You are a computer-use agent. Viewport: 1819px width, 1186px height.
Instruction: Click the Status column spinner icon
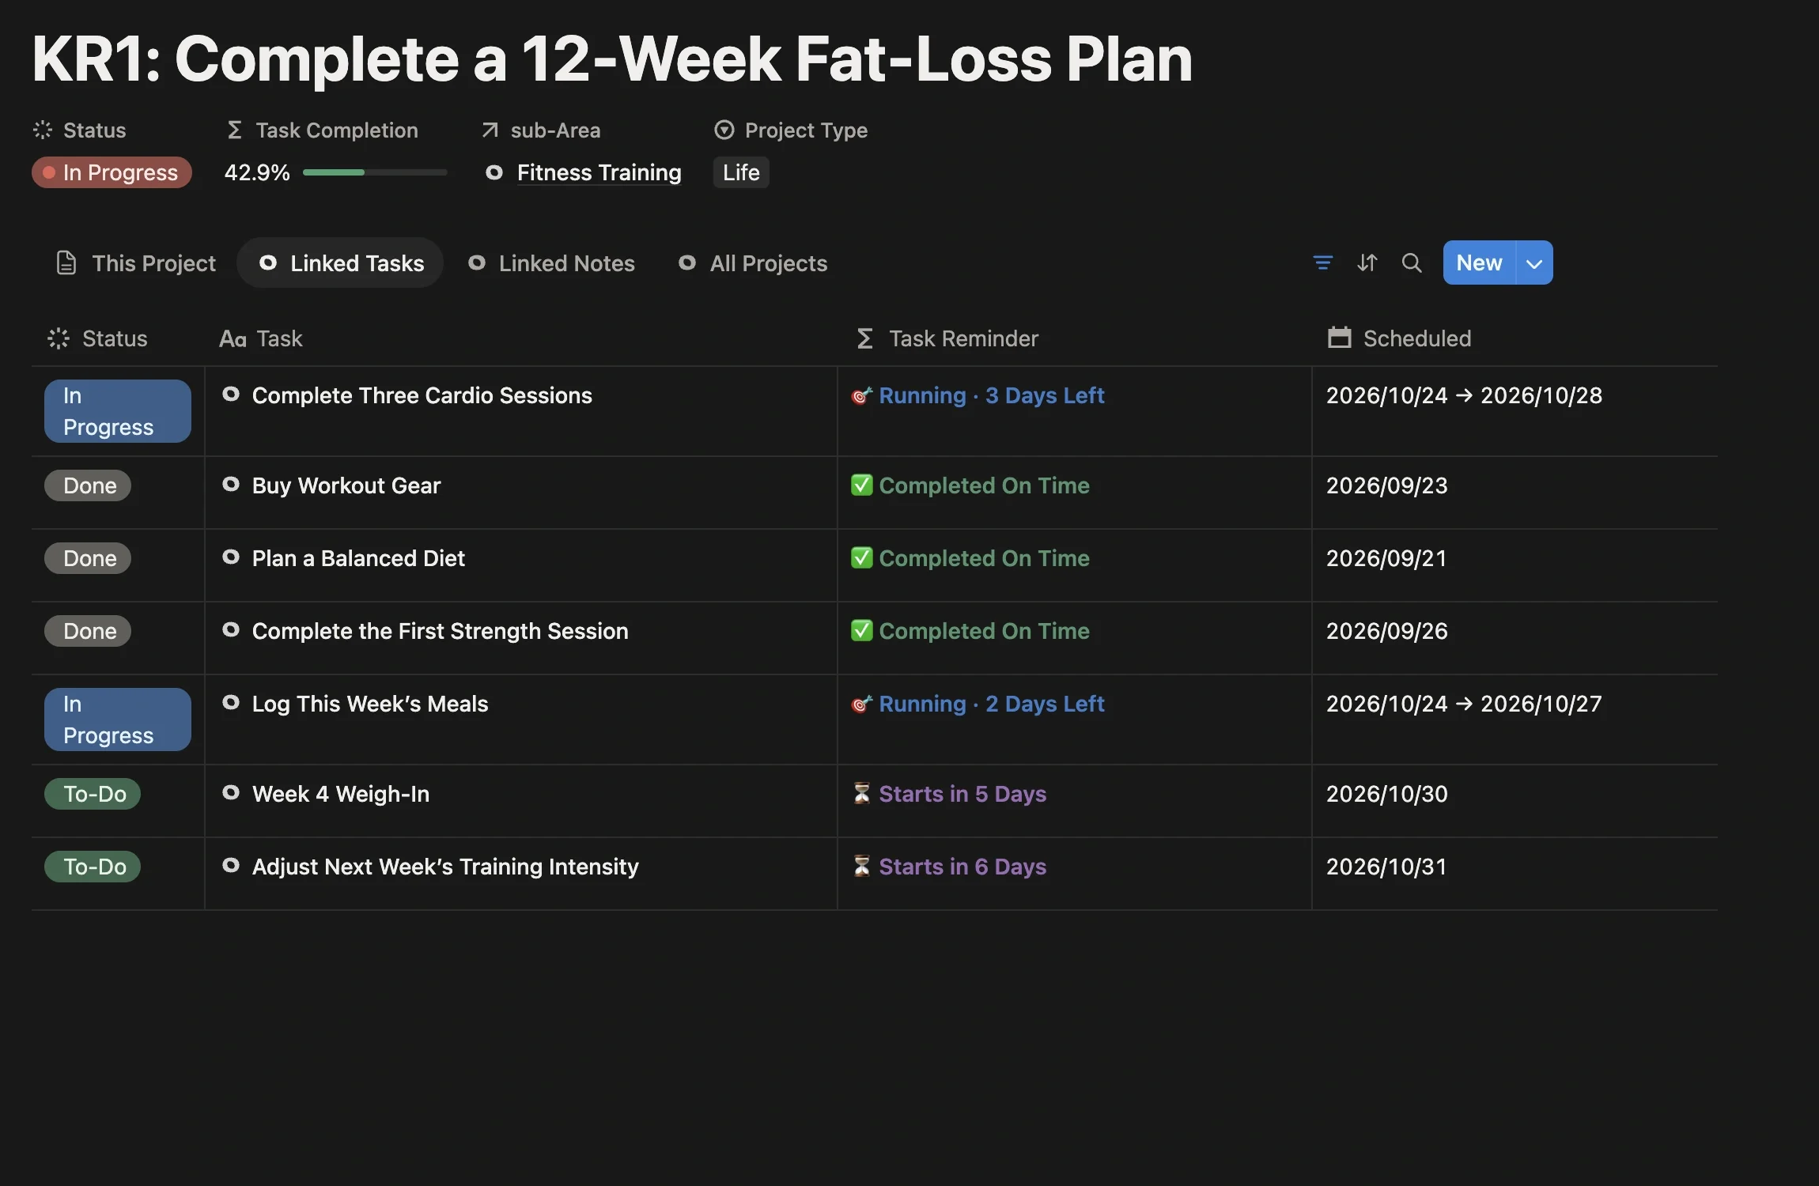pos(59,338)
